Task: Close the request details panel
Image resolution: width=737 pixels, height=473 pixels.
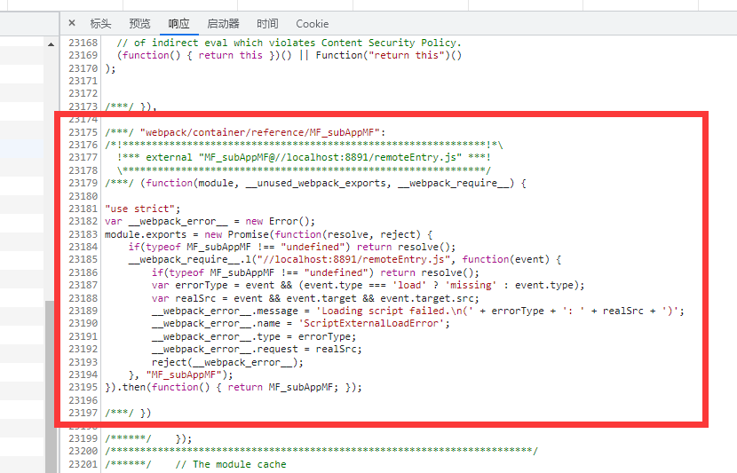Action: click(x=72, y=23)
